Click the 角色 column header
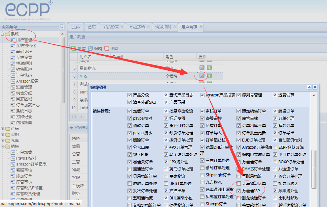Screen dimensions: 327x207 coord(169,57)
